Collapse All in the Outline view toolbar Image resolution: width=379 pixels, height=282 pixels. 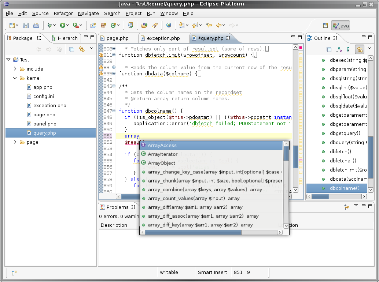[x=329, y=50]
